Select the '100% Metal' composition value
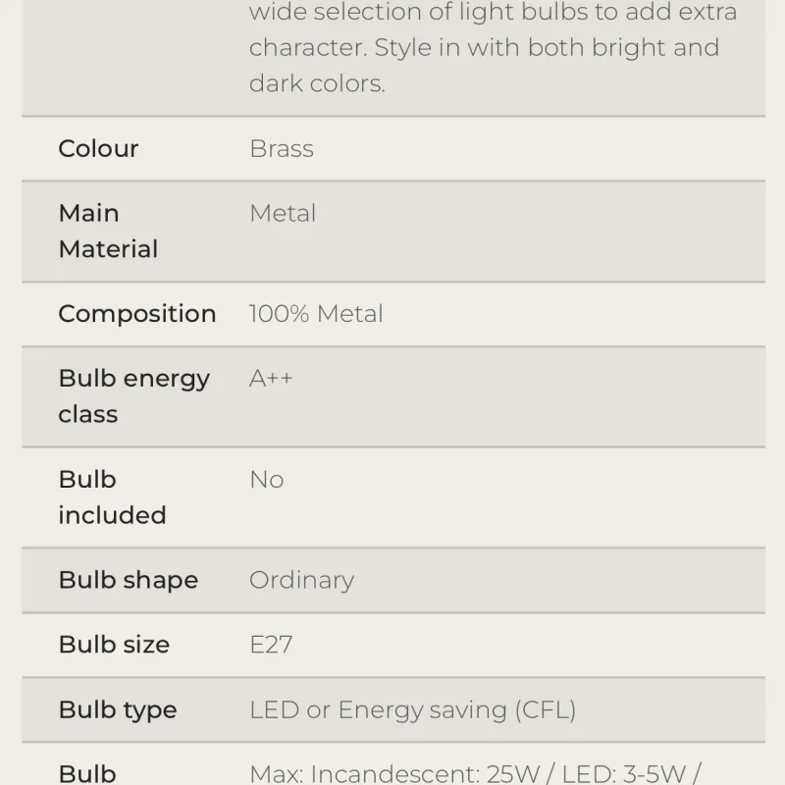The height and width of the screenshot is (785, 785). [316, 314]
